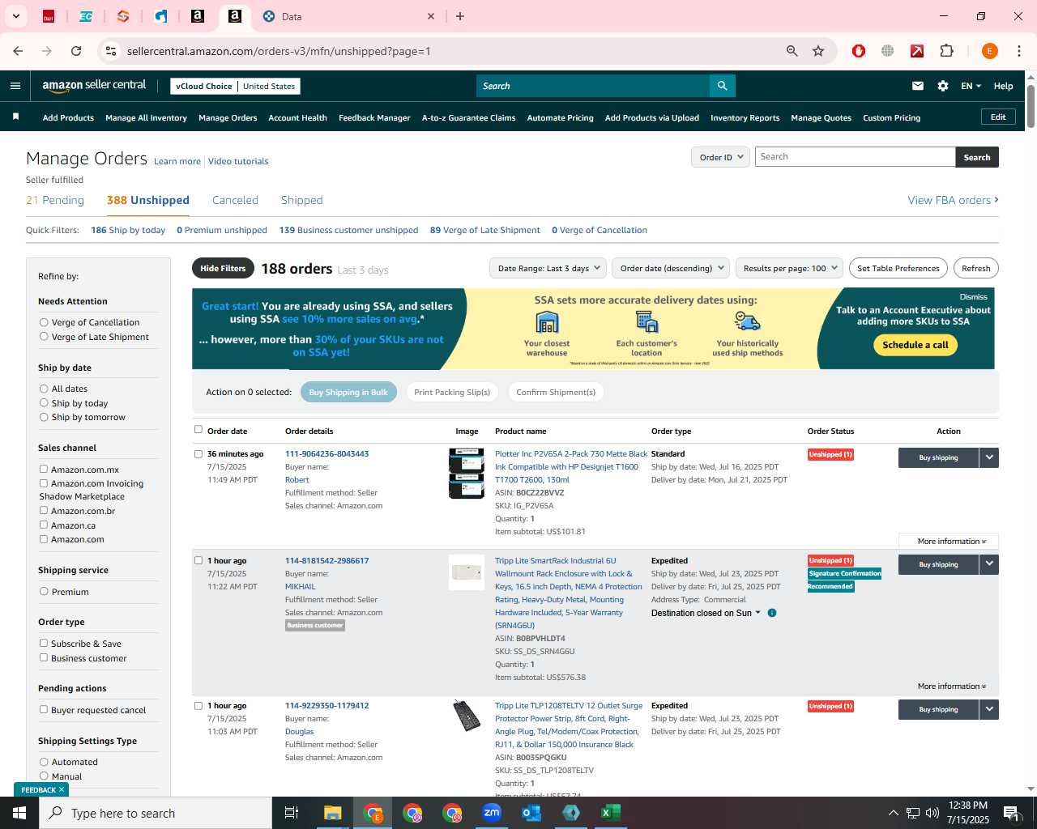Open the Order ID search type dropdown
Viewport: 1037px width, 829px height.
coord(720,157)
